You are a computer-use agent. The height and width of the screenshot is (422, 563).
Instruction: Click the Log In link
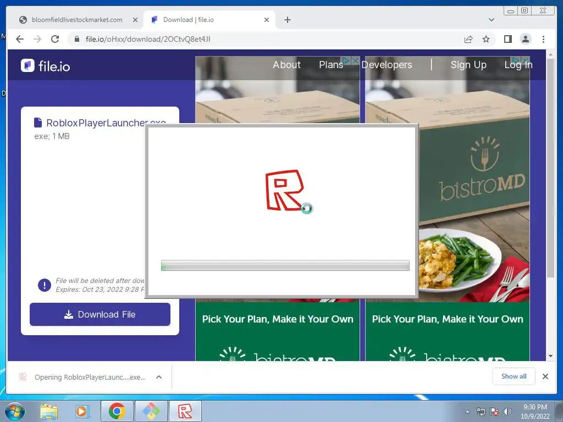pos(518,65)
